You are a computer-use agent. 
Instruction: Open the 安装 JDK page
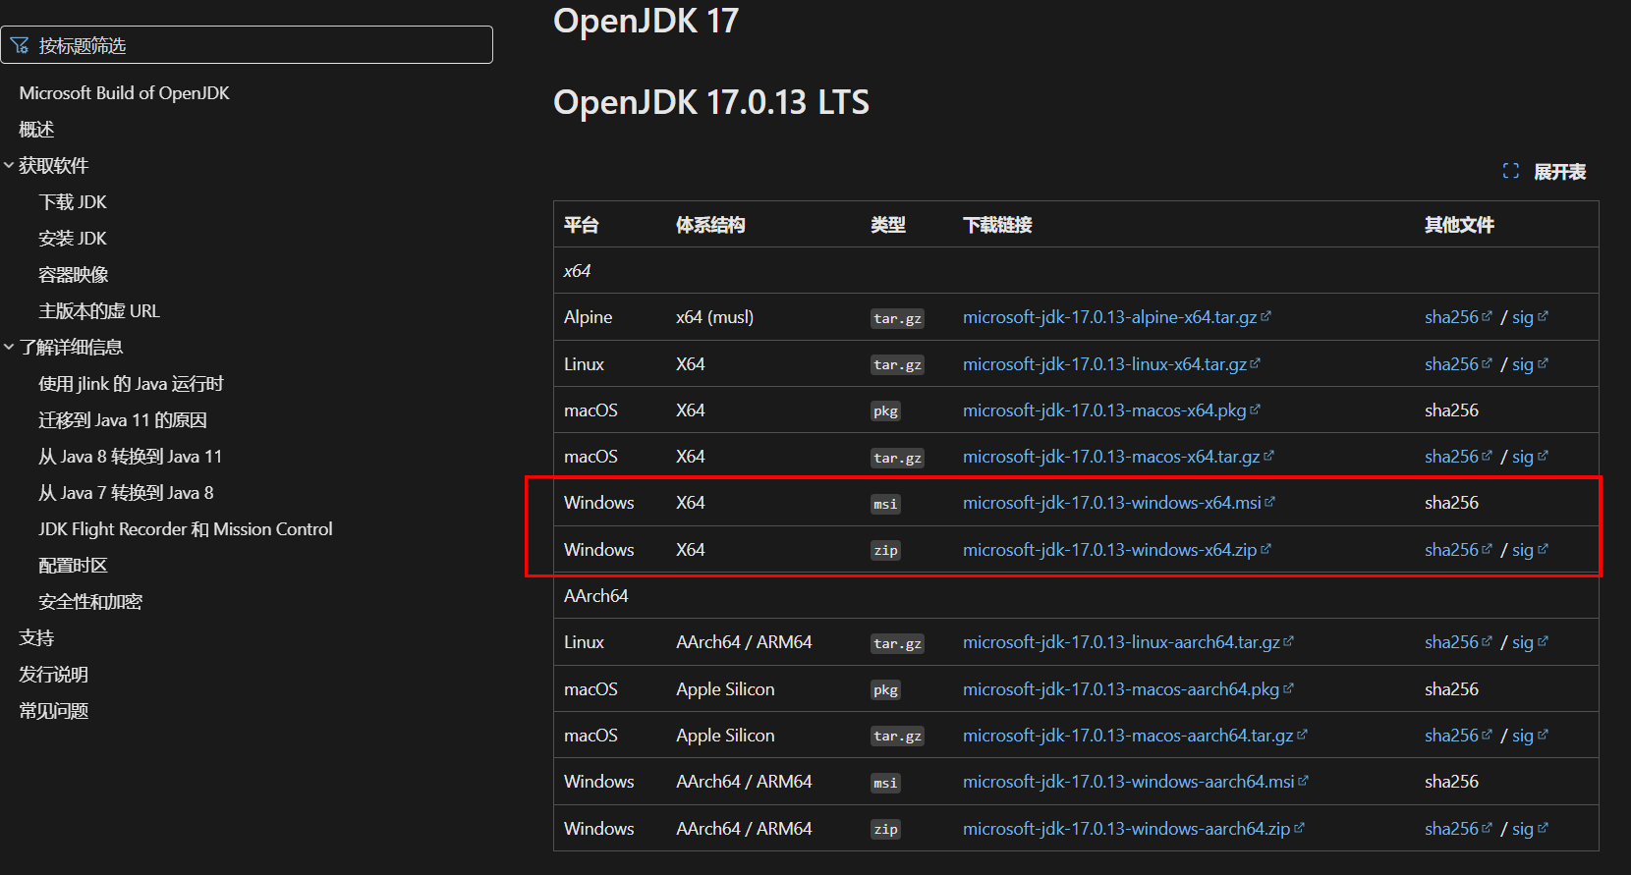tap(73, 238)
